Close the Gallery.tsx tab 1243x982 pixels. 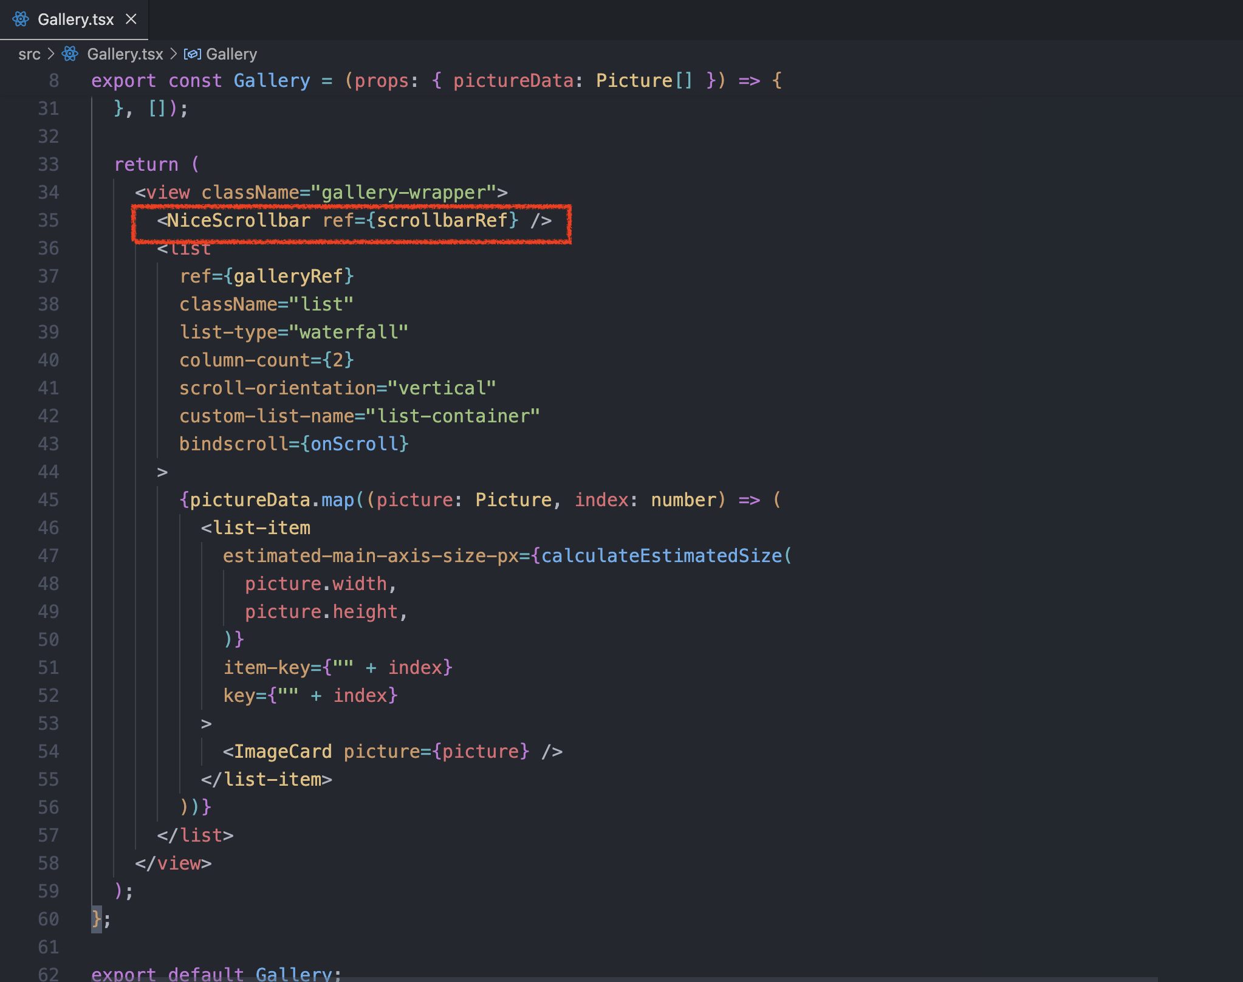pos(131,19)
